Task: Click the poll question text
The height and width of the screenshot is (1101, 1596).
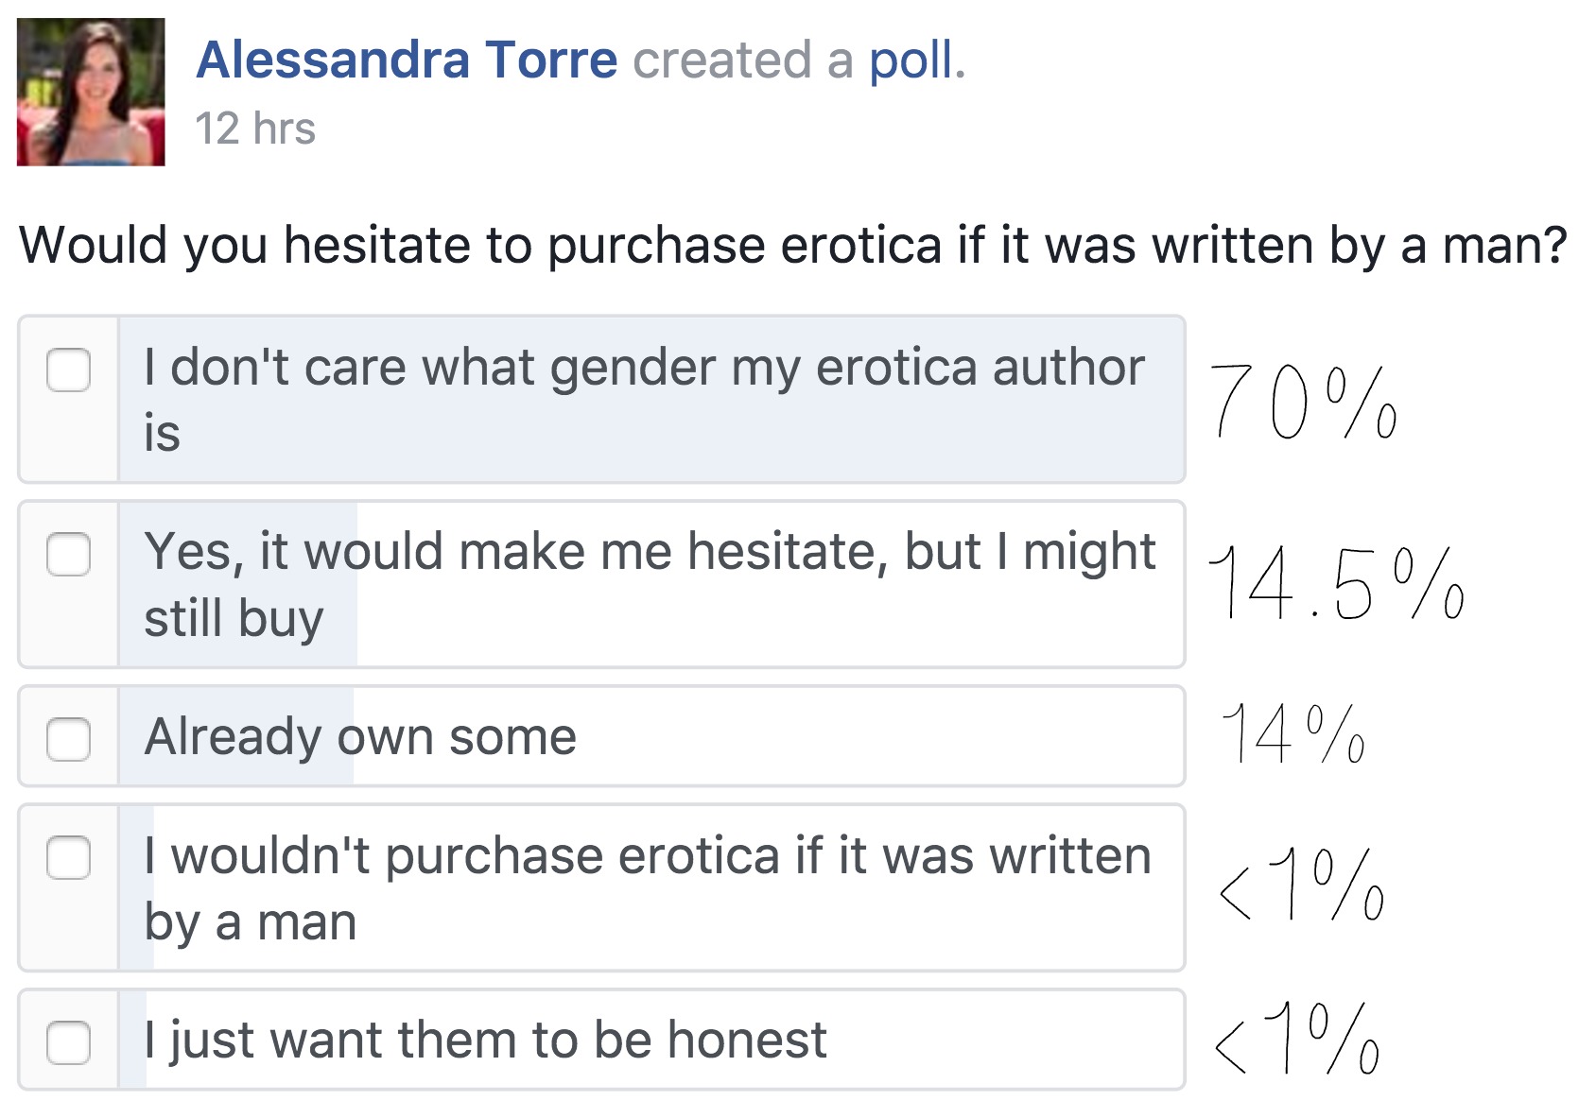Action: pos(793,245)
